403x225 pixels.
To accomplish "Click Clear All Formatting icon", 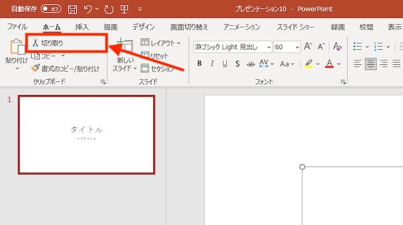I will click(x=337, y=46).
